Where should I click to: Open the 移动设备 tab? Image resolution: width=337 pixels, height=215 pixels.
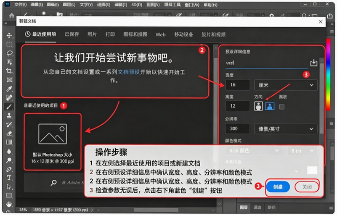coord(183,34)
